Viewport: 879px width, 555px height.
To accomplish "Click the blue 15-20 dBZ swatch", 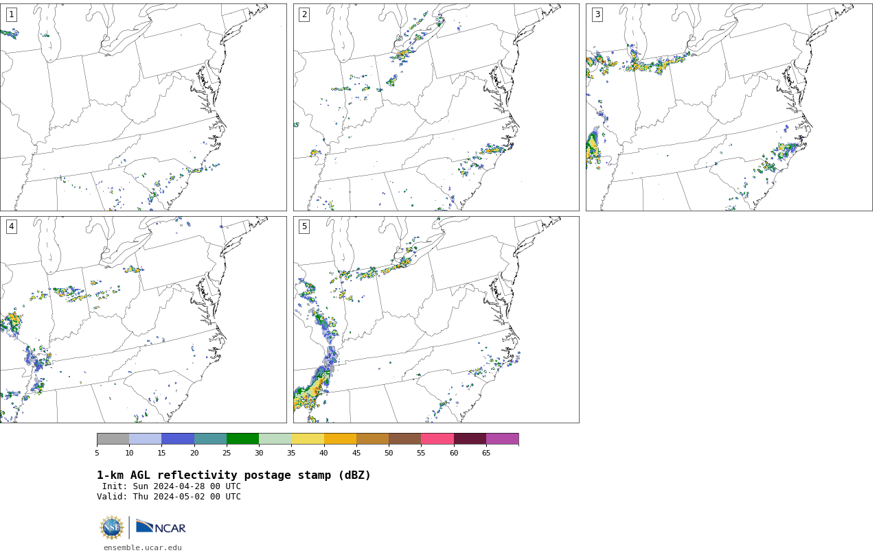I will [x=178, y=439].
